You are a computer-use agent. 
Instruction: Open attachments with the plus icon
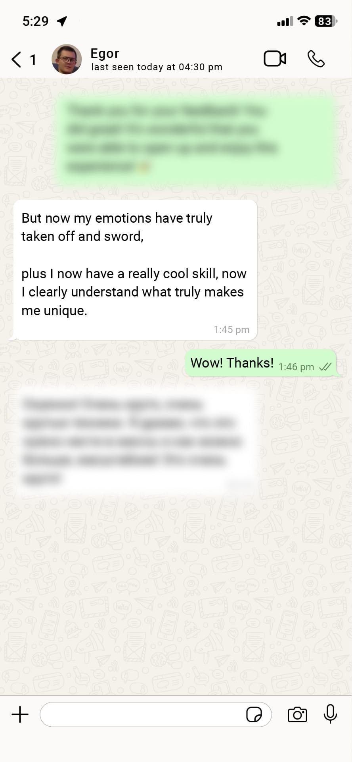click(x=20, y=714)
